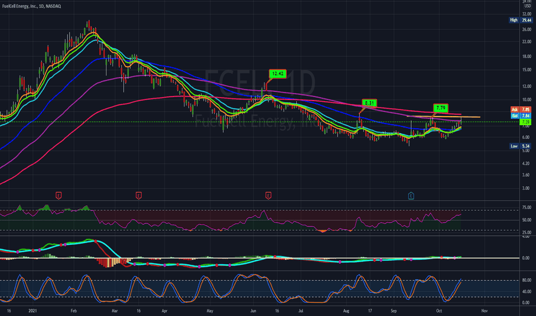Viewport: 536px width, 316px height.
Task: Click the 40.00 level on stochastic axis
Action: coord(526,292)
